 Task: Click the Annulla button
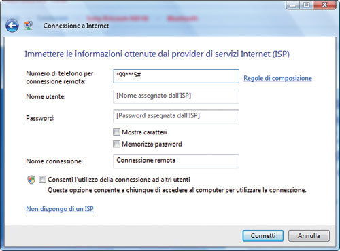[x=309, y=236]
